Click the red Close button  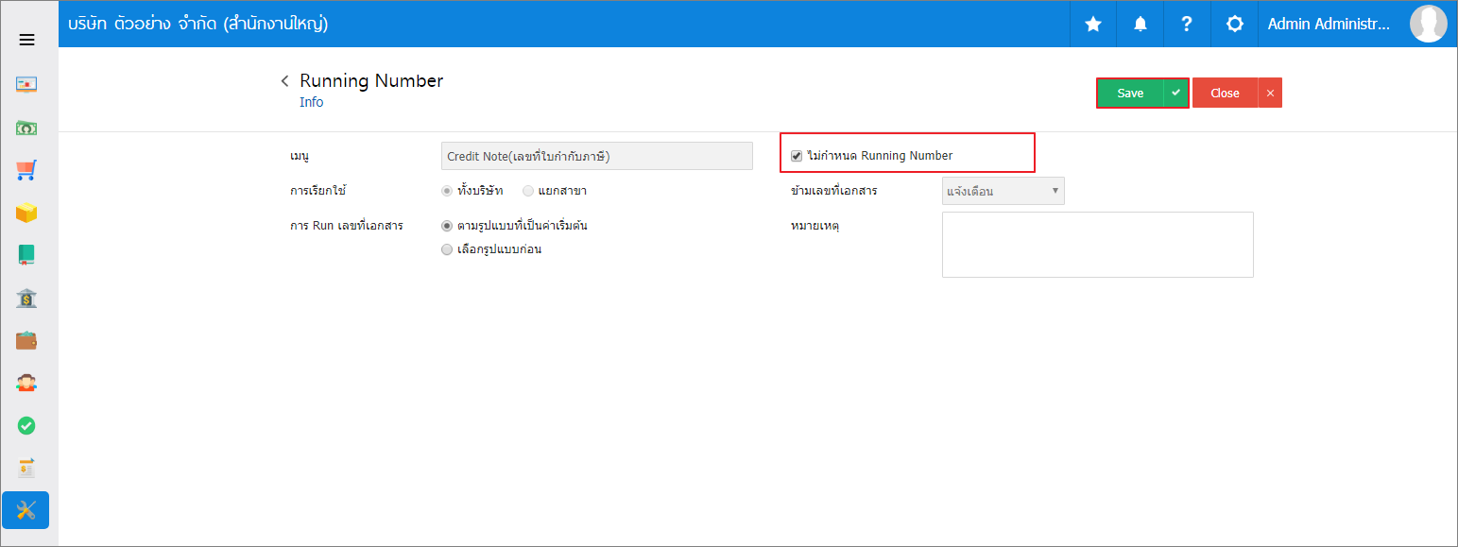1225,93
